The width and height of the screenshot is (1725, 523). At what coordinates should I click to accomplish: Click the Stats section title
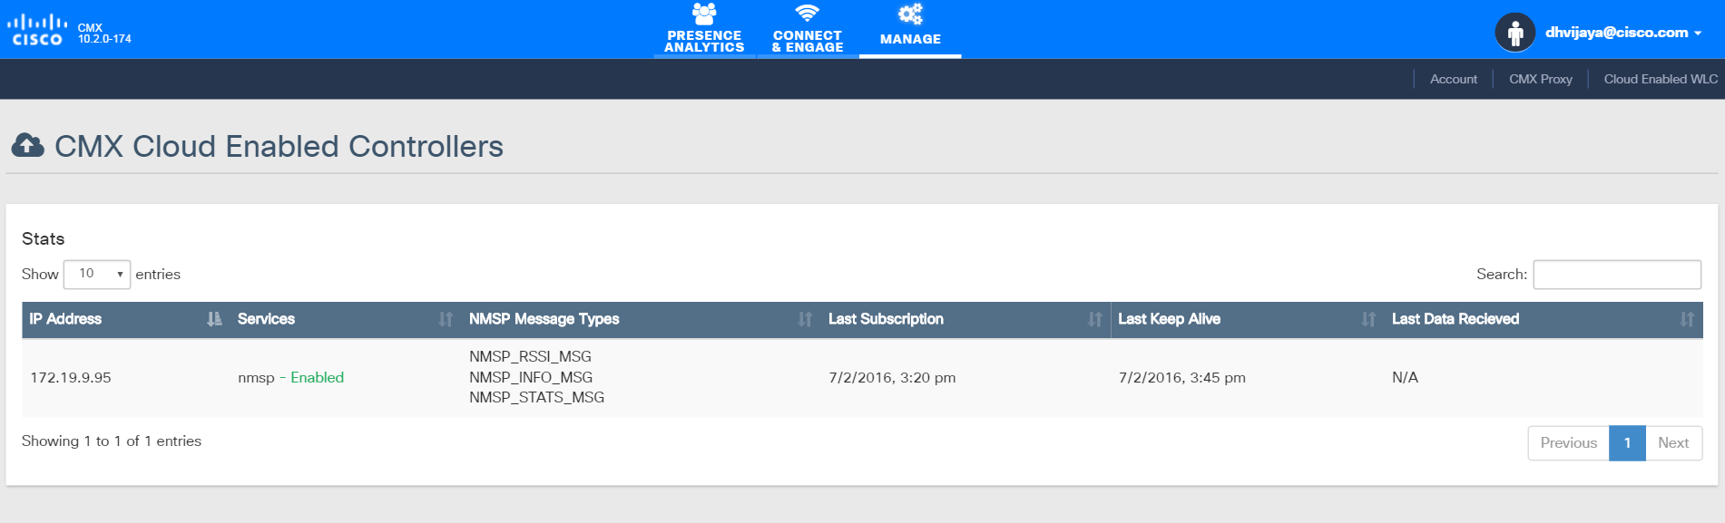pos(43,238)
